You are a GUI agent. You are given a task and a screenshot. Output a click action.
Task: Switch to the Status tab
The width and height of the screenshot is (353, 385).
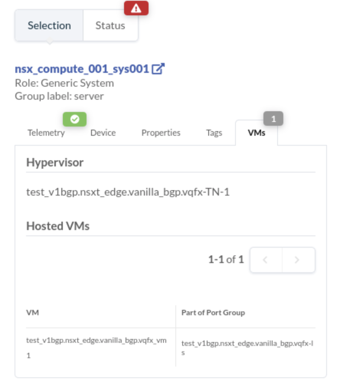(x=110, y=26)
